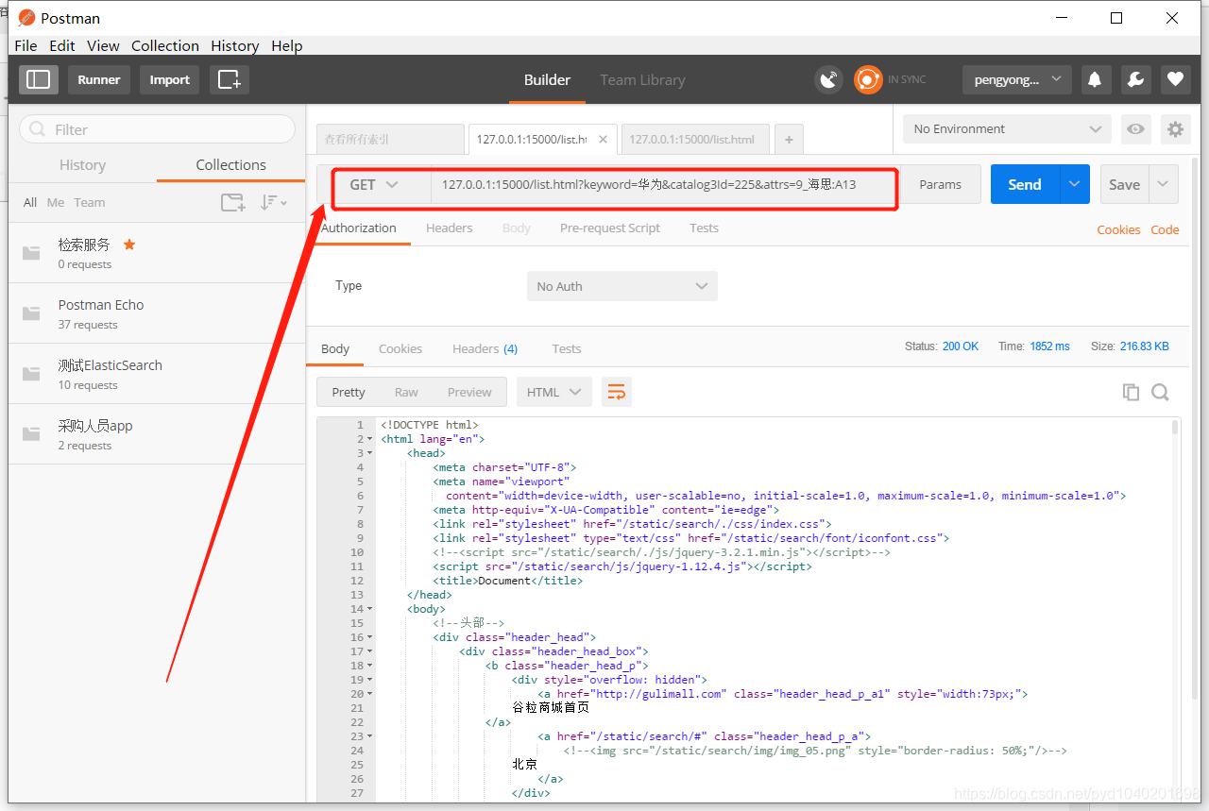1209x811 pixels.
Task: Open the interceptor satellite icon
Action: click(x=828, y=80)
